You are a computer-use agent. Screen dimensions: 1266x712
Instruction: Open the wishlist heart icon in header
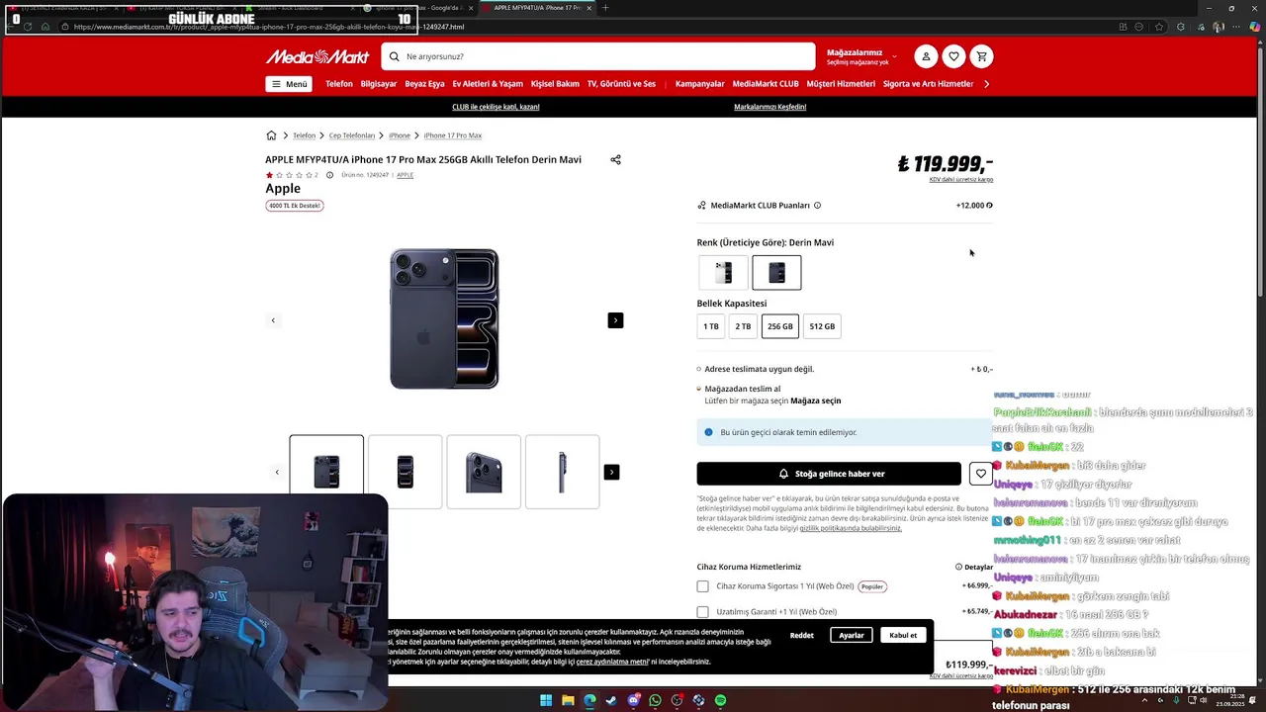953,56
